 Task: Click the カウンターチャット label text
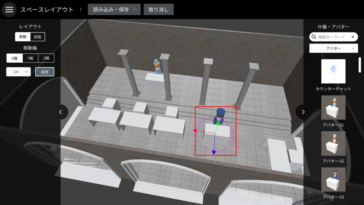(x=333, y=89)
